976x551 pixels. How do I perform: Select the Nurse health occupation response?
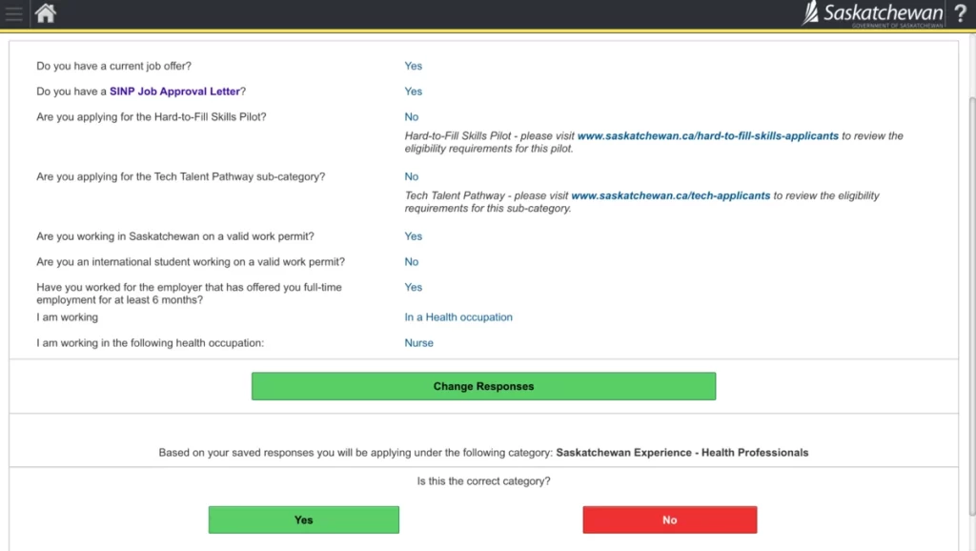pos(418,343)
